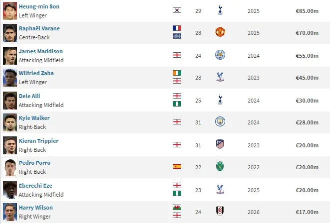
Task: Click the Manchester City club crest
Action: [220, 121]
